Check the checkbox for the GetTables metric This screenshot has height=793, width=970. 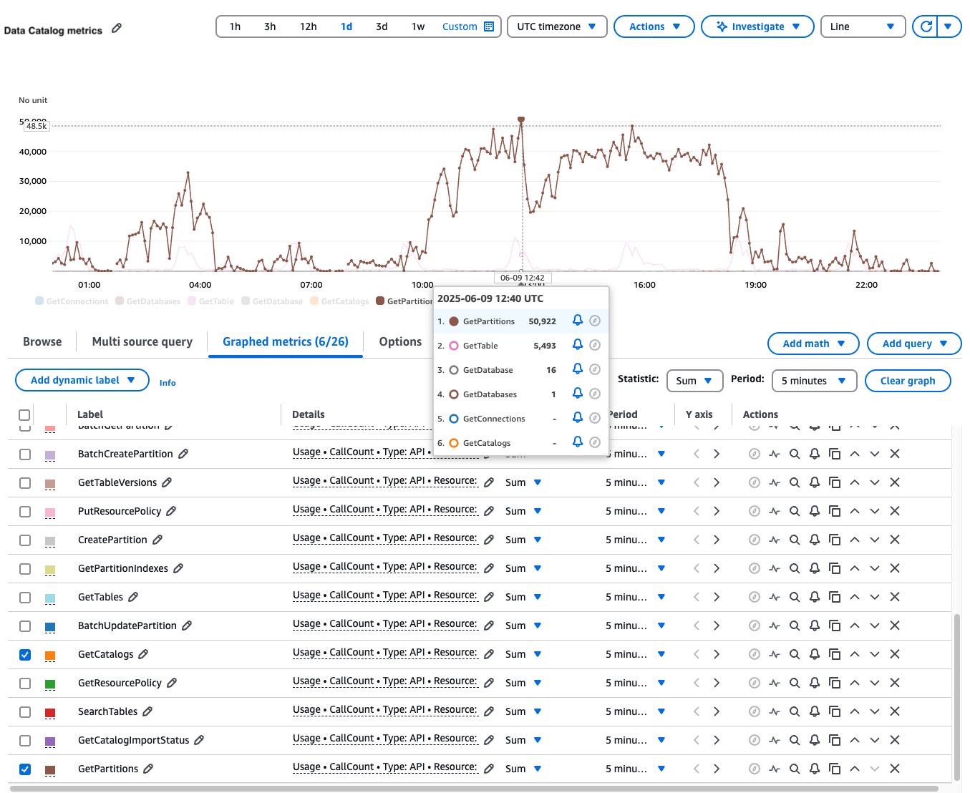25,597
